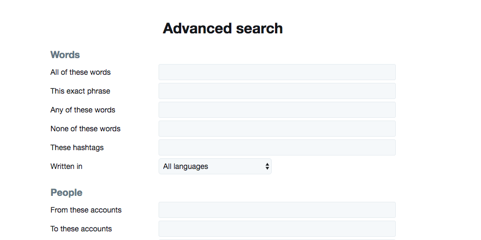Click the To these accounts label
The image size is (481, 240).
81,229
